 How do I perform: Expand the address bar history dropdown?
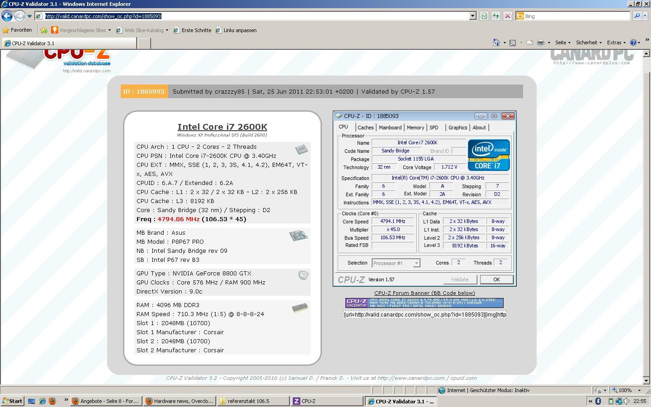(x=473, y=16)
